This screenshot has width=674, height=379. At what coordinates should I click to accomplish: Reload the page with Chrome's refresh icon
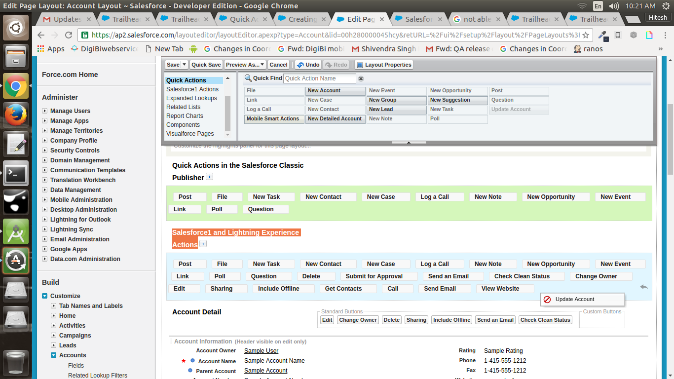click(x=69, y=35)
